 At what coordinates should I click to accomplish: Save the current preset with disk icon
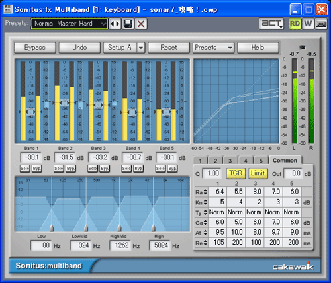128,24
